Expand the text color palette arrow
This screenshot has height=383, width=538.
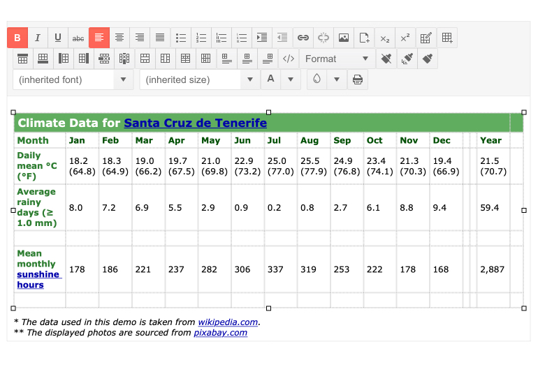coord(291,80)
